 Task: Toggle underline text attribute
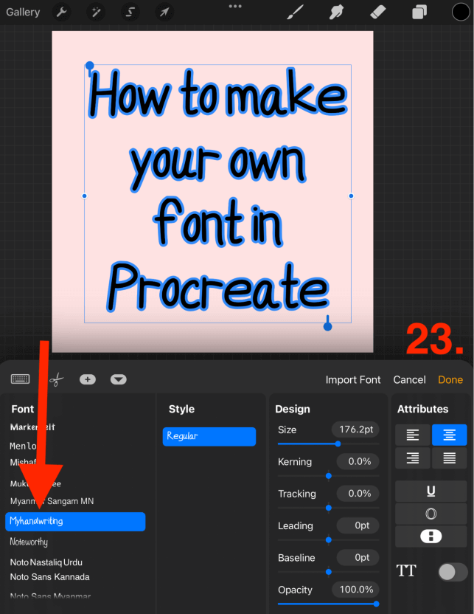431,491
